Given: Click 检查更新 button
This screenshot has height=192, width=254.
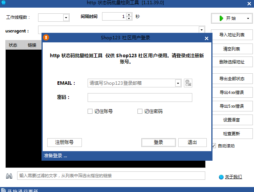Looking at the screenshot, I should [x=232, y=134].
